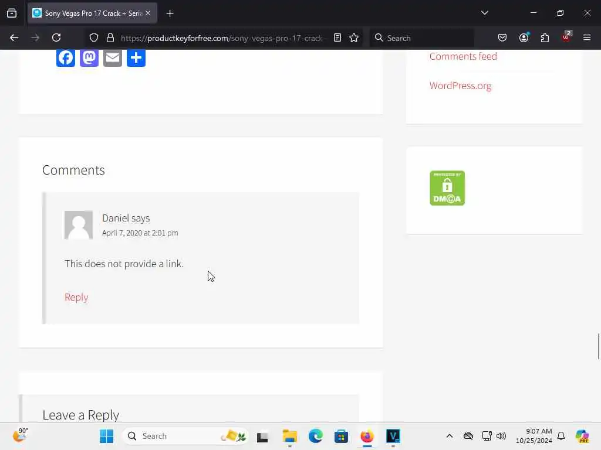Click the Leave a Reply heading

point(80,415)
